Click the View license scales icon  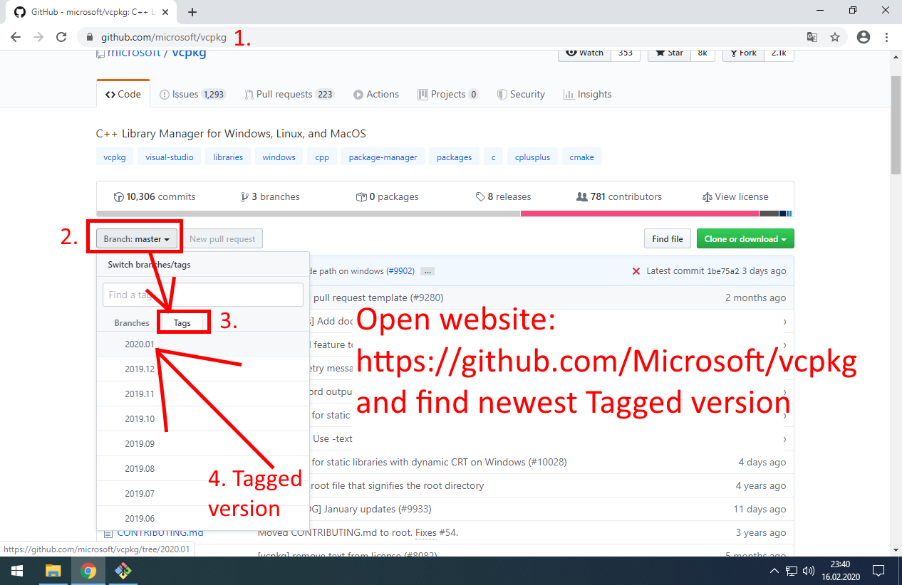click(x=707, y=196)
